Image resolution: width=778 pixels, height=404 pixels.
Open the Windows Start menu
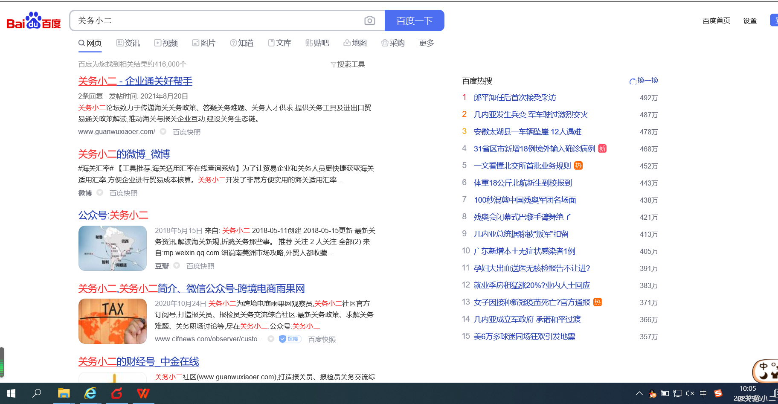click(11, 393)
